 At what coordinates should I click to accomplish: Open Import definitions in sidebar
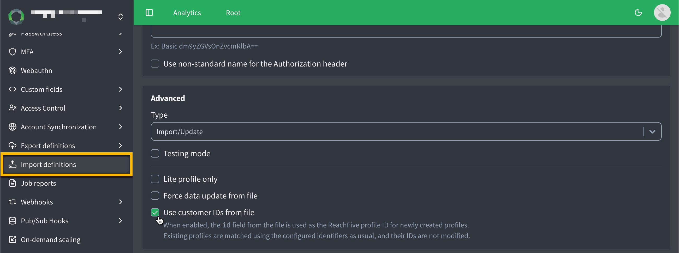(x=48, y=164)
